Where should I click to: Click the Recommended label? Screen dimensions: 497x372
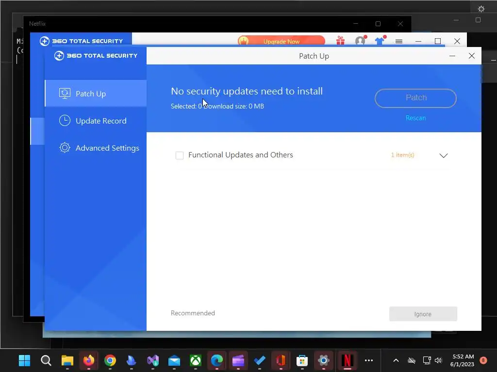point(193,313)
